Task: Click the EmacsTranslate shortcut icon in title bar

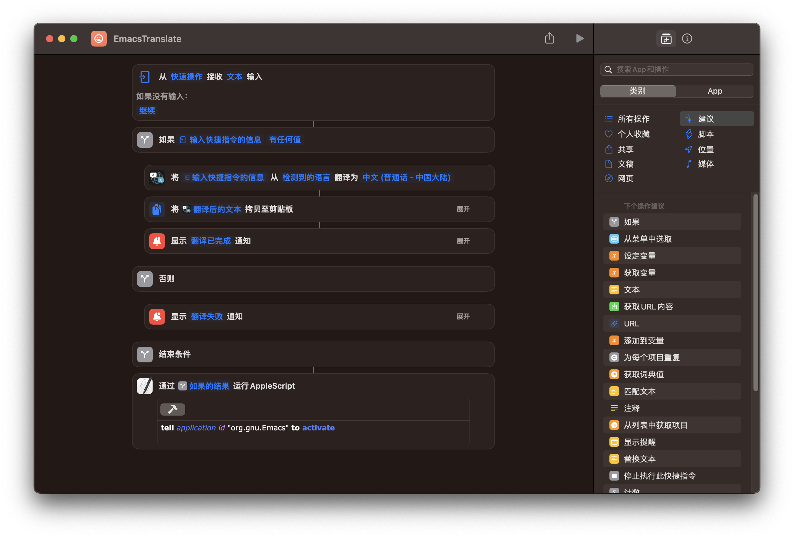Action: (x=99, y=39)
